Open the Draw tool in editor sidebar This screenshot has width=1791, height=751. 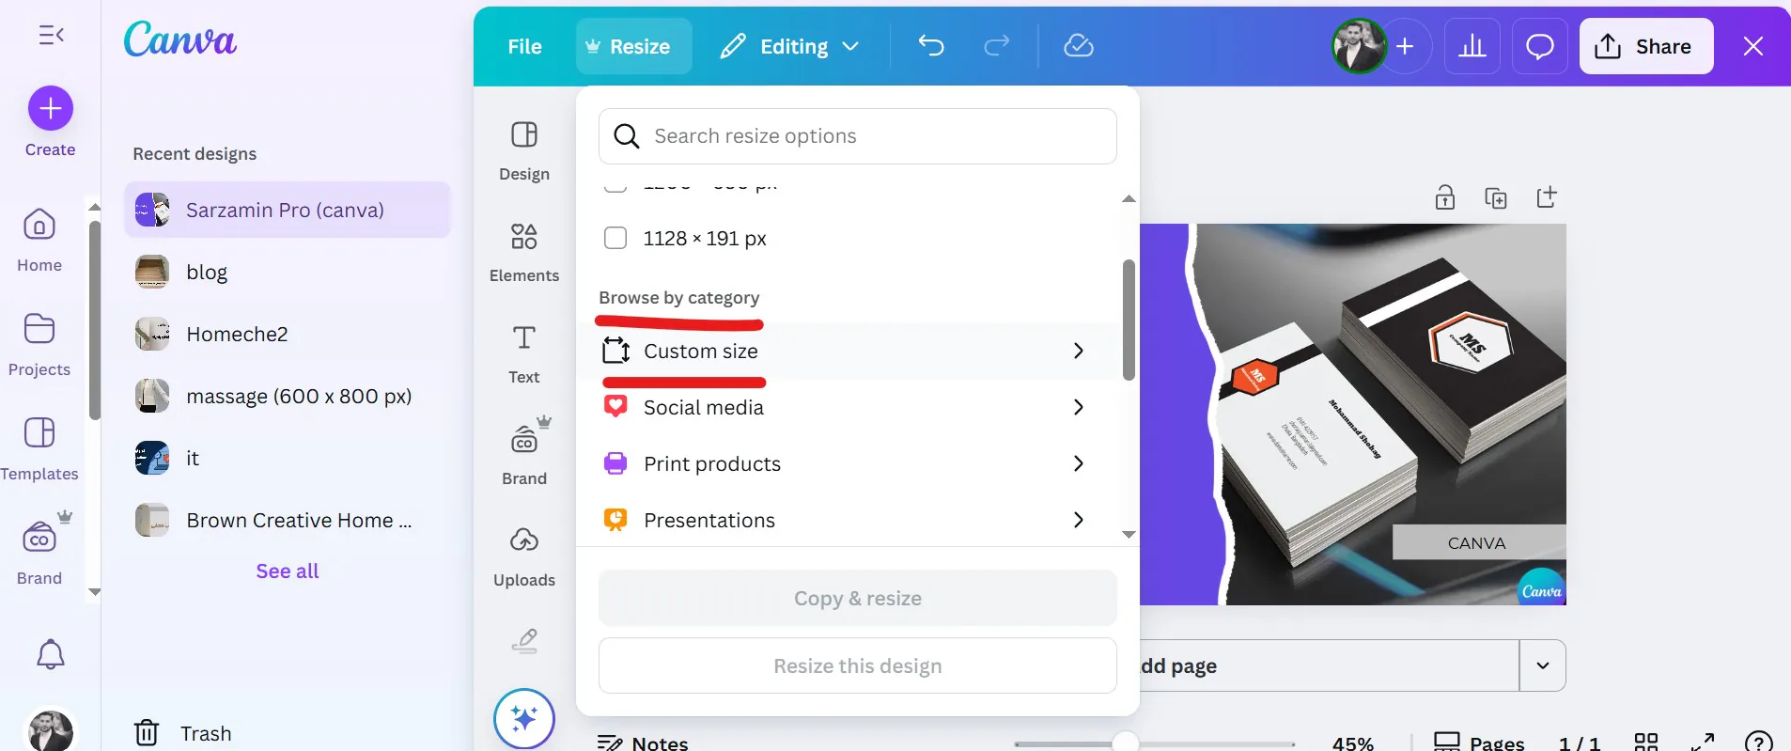524,641
